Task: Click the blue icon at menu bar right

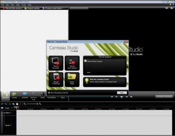Action: coord(173,5)
